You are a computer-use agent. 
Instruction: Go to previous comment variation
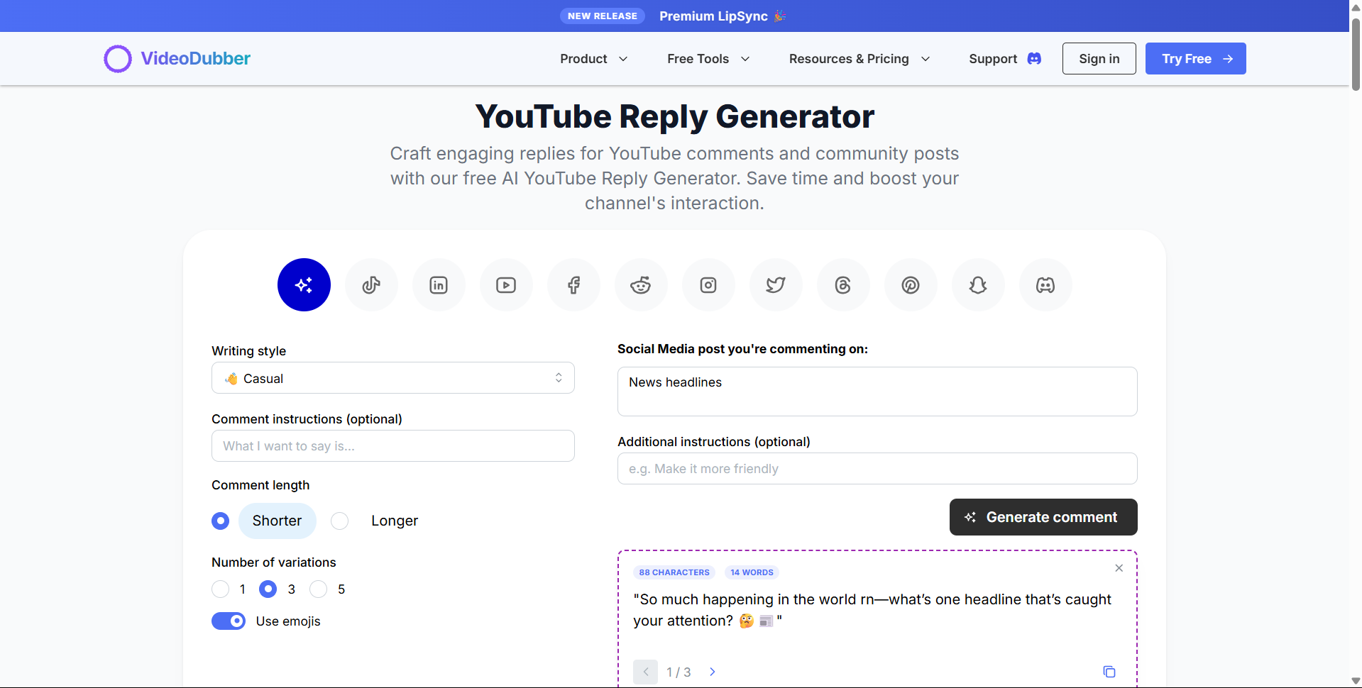[646, 672]
